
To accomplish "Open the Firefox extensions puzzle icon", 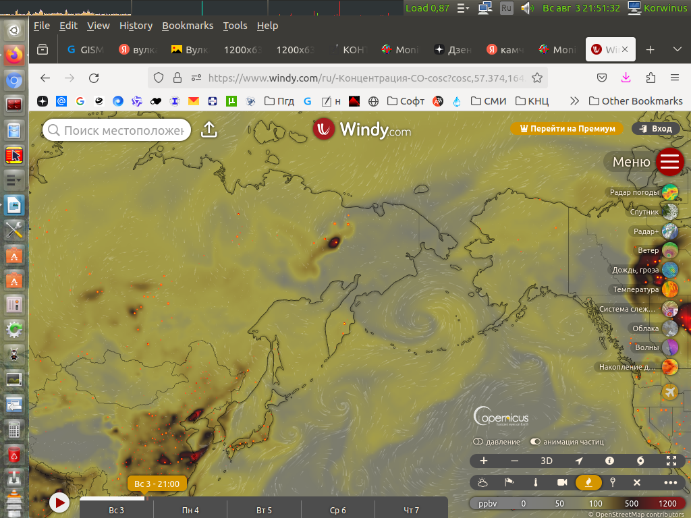I will (x=651, y=78).
